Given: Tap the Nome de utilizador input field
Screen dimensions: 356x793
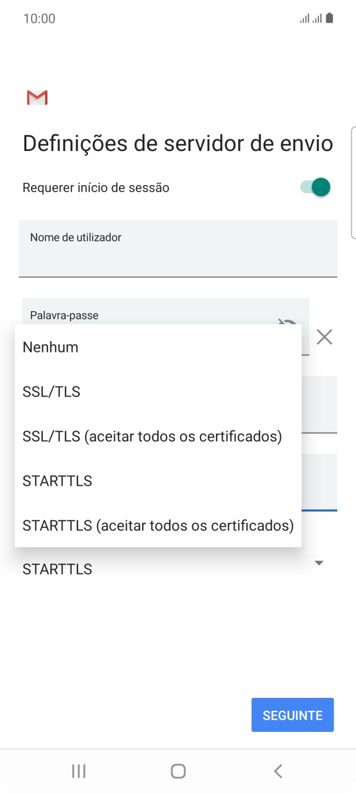Looking at the screenshot, I should (178, 248).
